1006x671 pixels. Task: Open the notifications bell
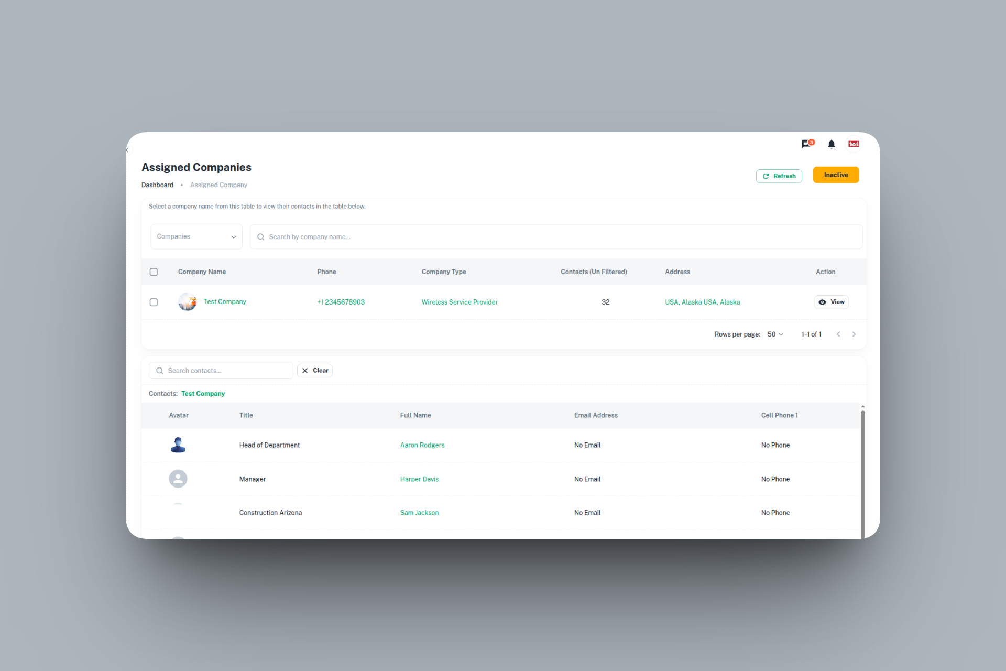click(x=832, y=144)
